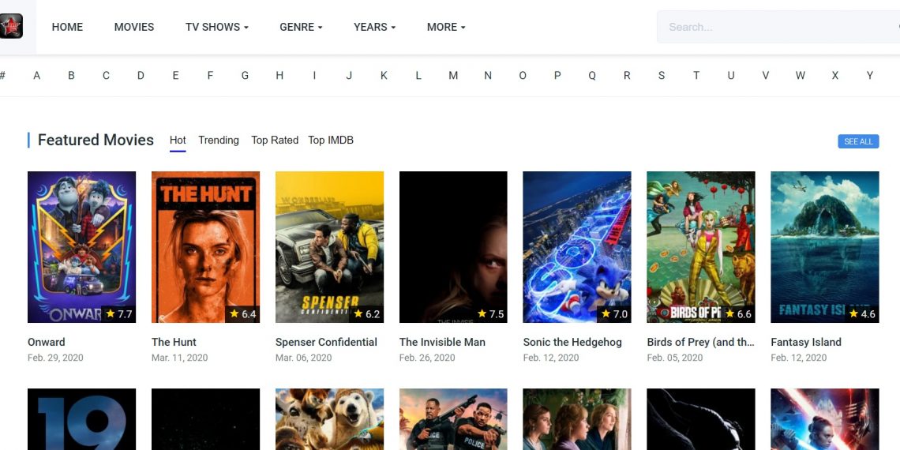Filter titles by letter I
This screenshot has height=450, width=900.
pyautogui.click(x=314, y=75)
